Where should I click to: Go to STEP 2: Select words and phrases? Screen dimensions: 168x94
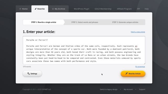click(85, 22)
